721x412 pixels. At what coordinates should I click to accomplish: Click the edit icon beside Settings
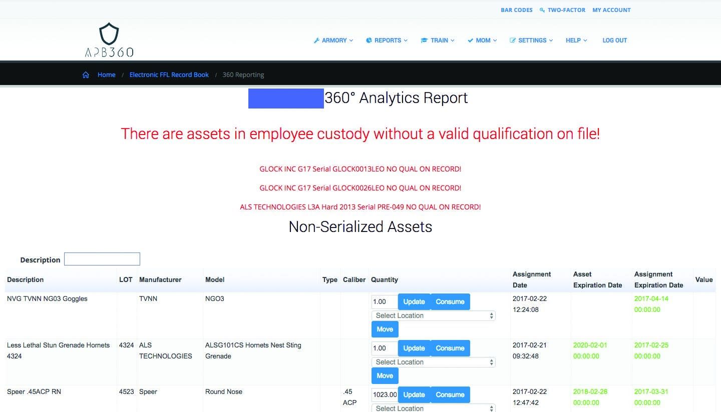(513, 40)
